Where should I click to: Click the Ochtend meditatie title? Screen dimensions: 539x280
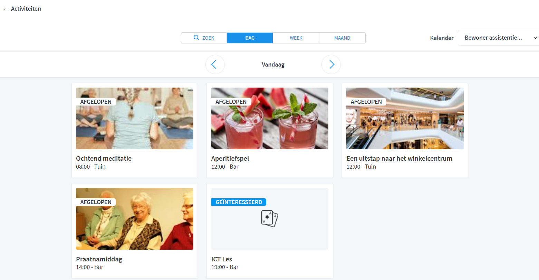coord(104,159)
